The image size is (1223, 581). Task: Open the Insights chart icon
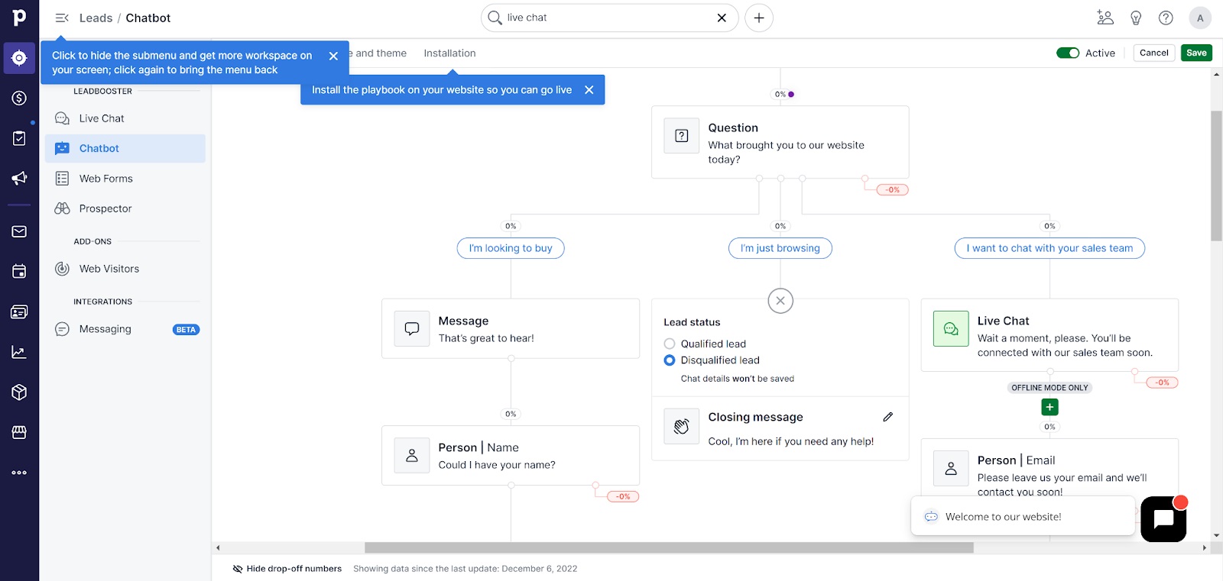point(19,352)
